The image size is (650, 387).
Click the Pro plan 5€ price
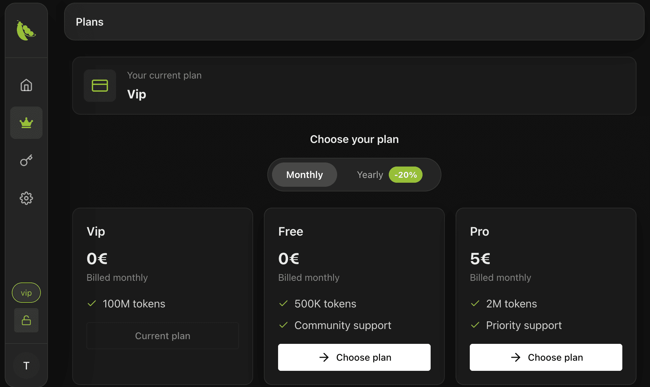coord(480,259)
